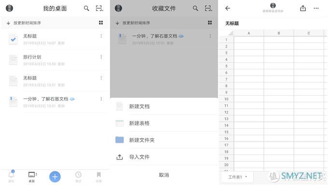Select the 桌面 bottom tab

coord(32,177)
